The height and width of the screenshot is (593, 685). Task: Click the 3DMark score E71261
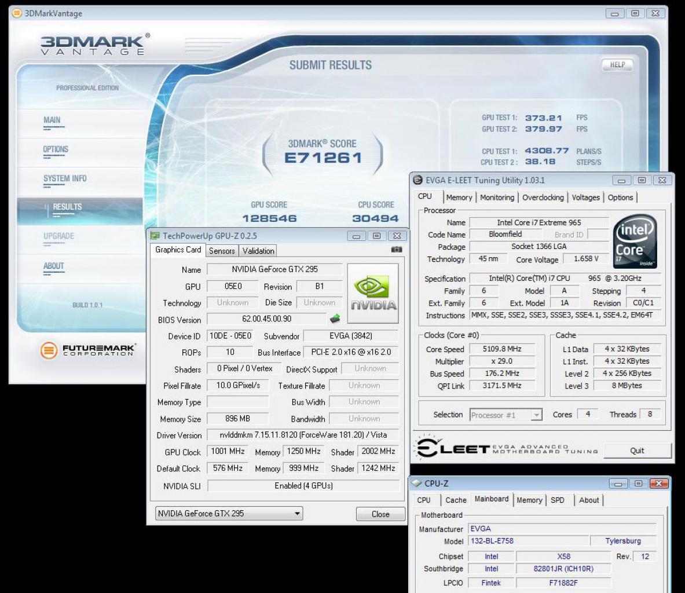[x=323, y=158]
